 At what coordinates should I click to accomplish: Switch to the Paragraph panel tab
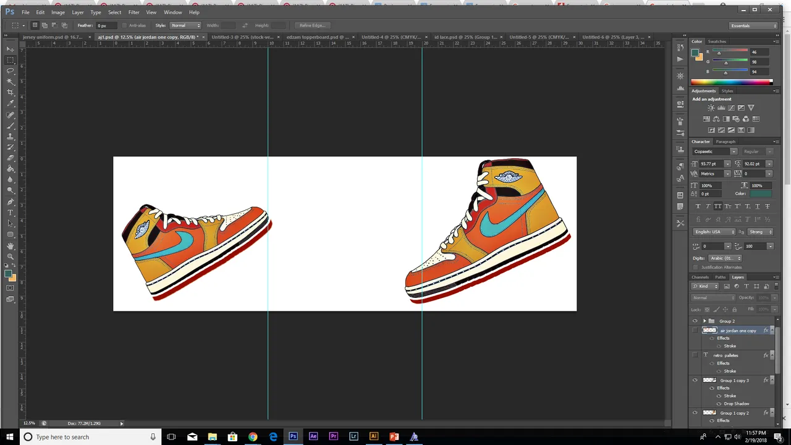(725, 142)
